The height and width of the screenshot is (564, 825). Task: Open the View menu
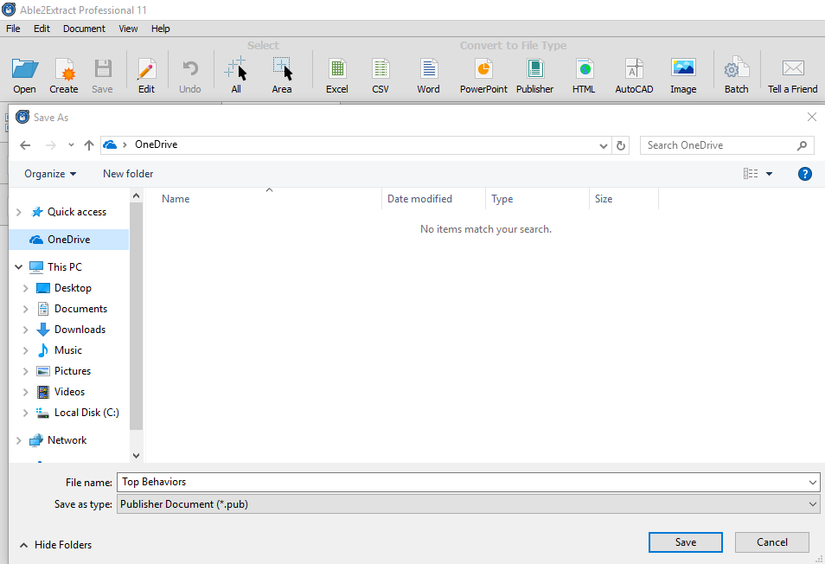pos(128,29)
